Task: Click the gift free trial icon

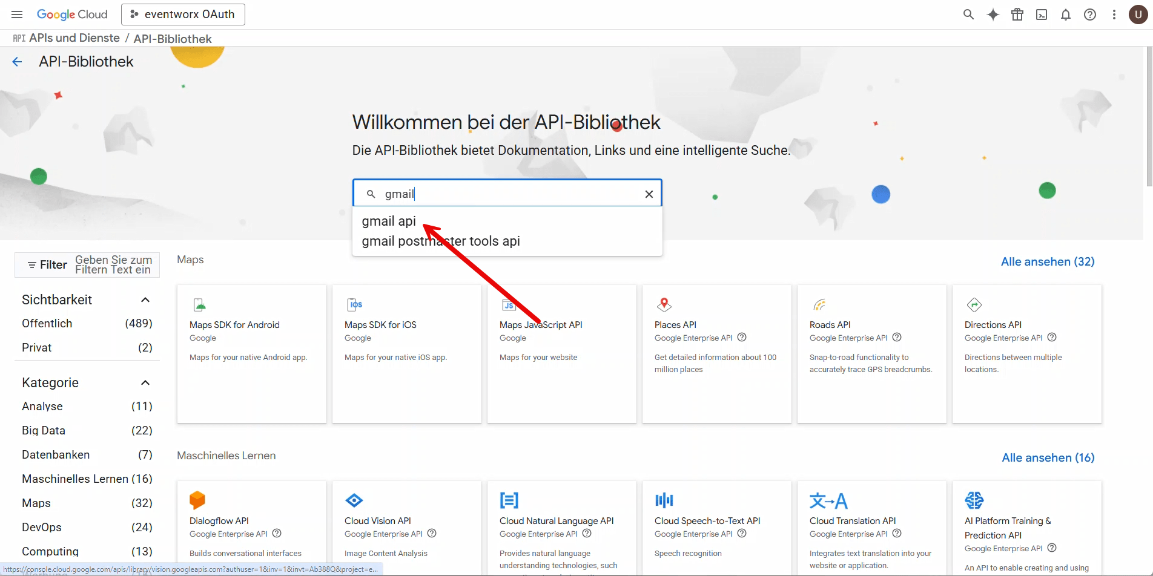Action: (1017, 15)
